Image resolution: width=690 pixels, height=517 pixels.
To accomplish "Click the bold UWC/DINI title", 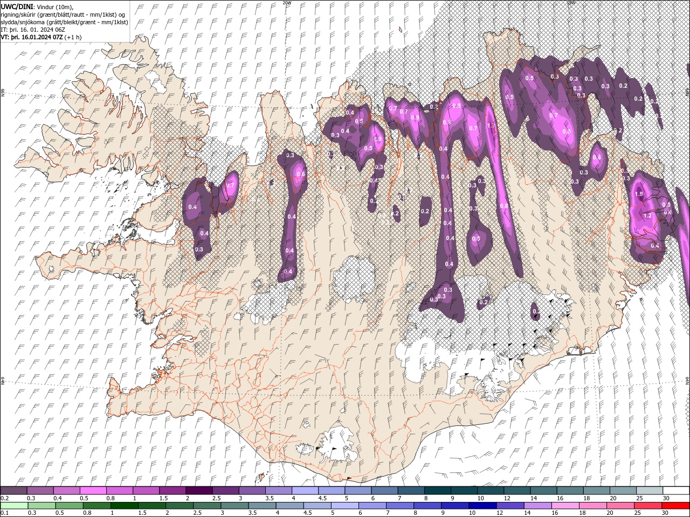I will pyautogui.click(x=17, y=6).
